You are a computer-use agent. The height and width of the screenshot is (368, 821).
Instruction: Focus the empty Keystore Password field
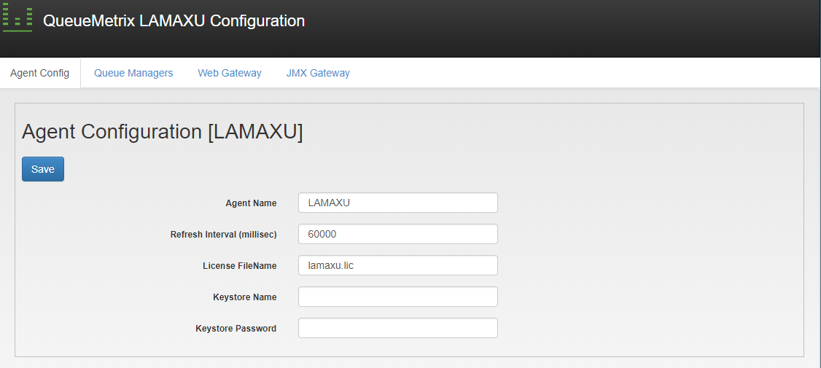(398, 328)
